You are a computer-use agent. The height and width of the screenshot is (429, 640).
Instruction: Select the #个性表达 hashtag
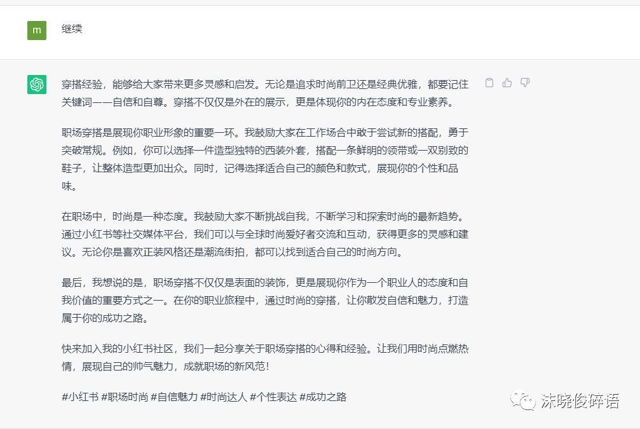(273, 397)
